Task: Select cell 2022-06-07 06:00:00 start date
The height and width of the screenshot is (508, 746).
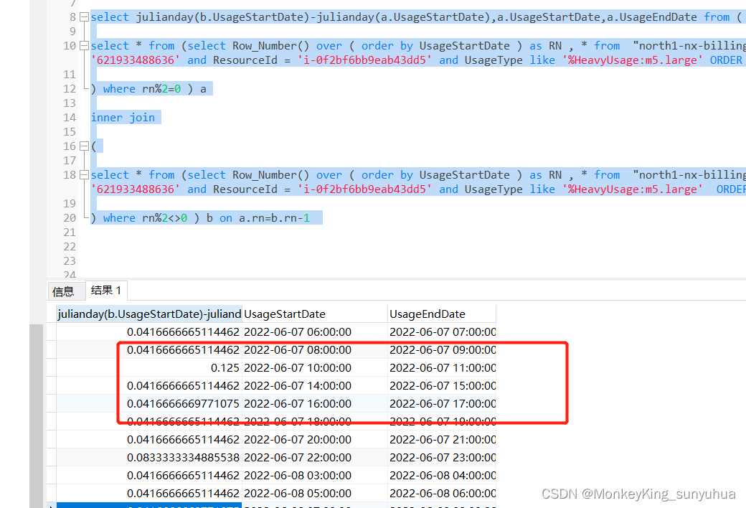Action: point(314,331)
